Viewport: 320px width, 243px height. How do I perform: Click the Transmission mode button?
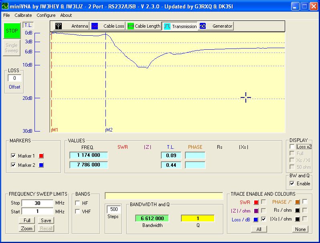(x=180, y=26)
